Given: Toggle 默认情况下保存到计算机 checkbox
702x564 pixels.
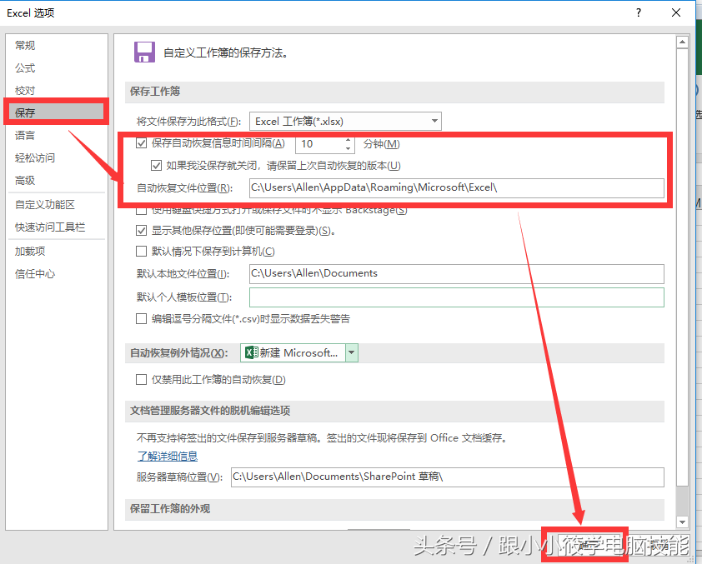Looking at the screenshot, I should pos(141,252).
